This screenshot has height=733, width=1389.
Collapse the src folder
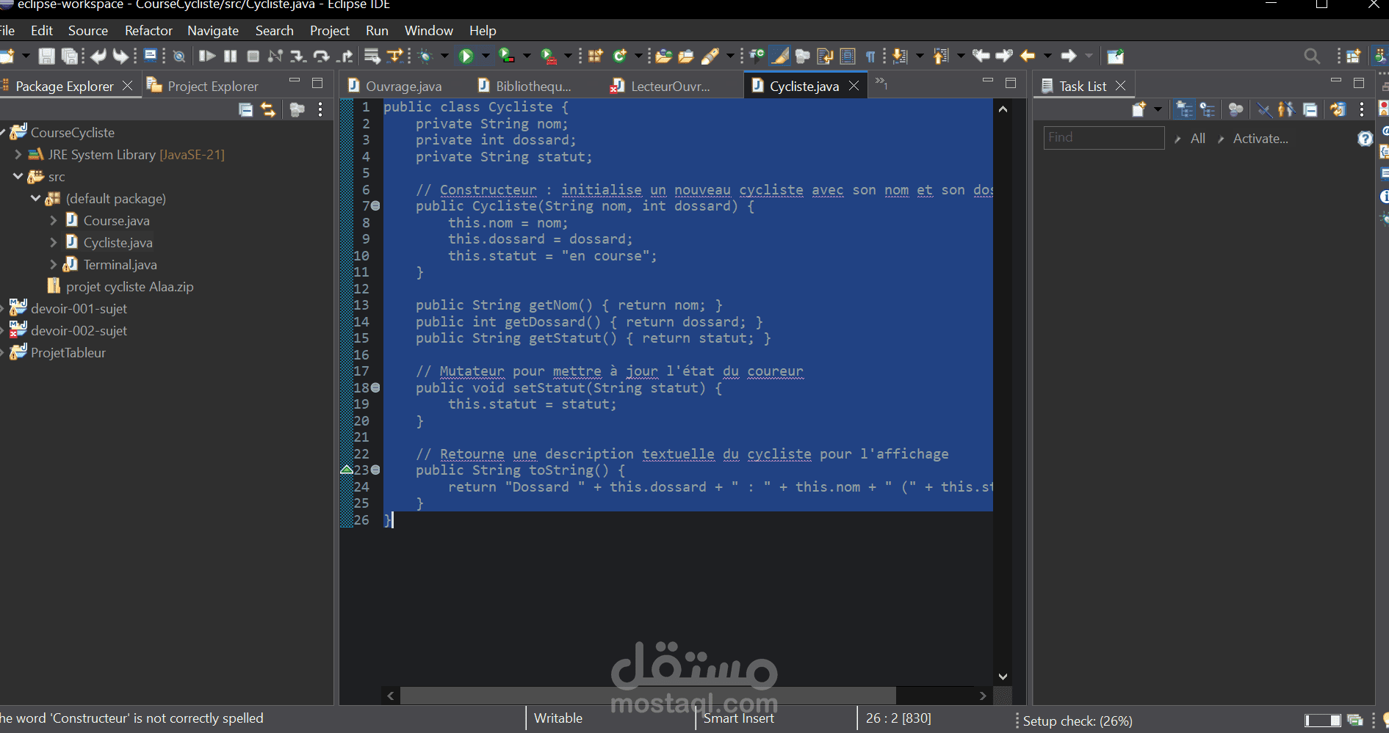[18, 176]
